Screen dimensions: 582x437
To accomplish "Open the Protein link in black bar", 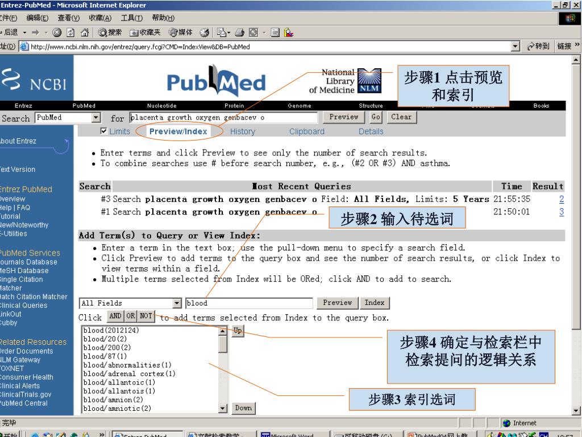I will (234, 105).
